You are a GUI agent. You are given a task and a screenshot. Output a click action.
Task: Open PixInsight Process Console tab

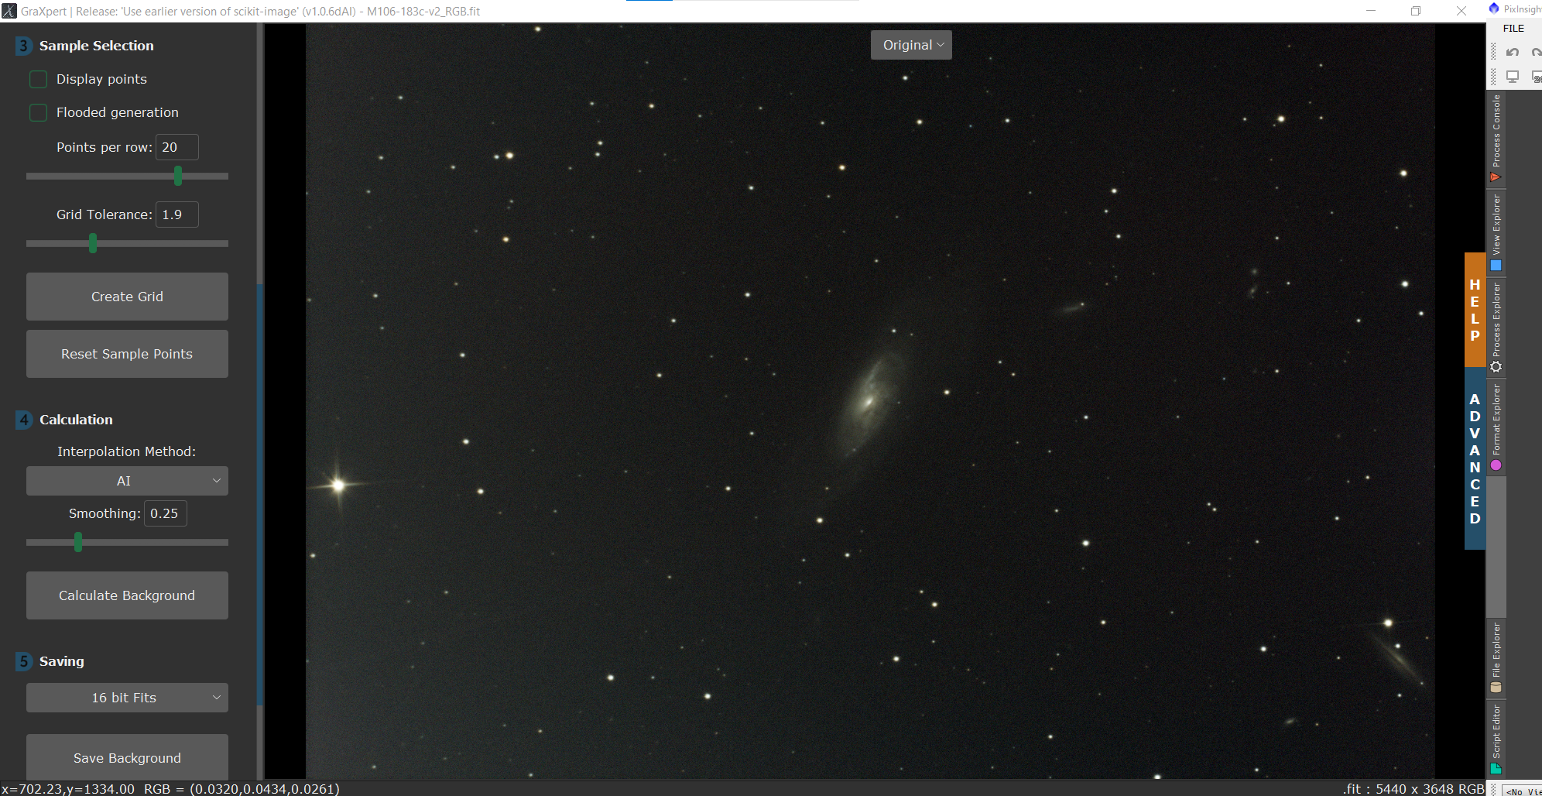point(1496,138)
